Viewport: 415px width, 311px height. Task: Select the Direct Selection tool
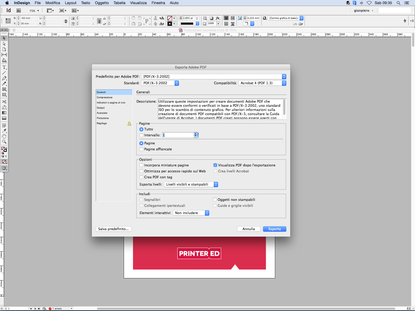(x=4, y=44)
